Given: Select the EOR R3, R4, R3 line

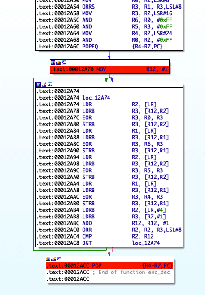Looking at the screenshot, I should click(100, 197).
